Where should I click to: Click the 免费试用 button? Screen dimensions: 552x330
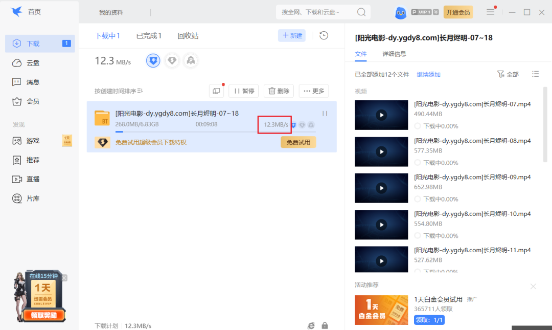(298, 142)
